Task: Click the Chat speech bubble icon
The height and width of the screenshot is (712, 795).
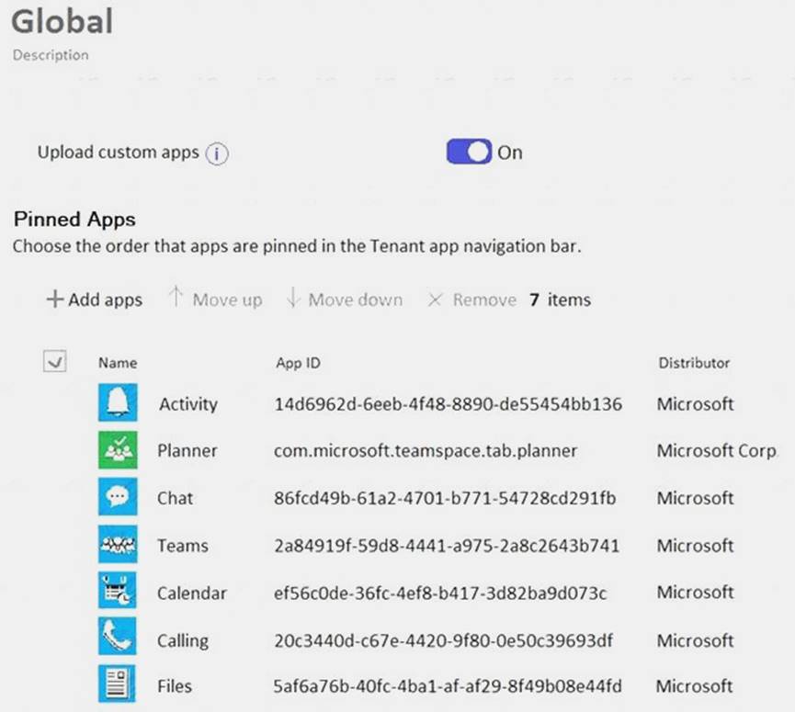Action: (118, 498)
